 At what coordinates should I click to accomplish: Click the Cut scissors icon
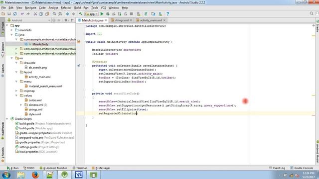click(35, 14)
